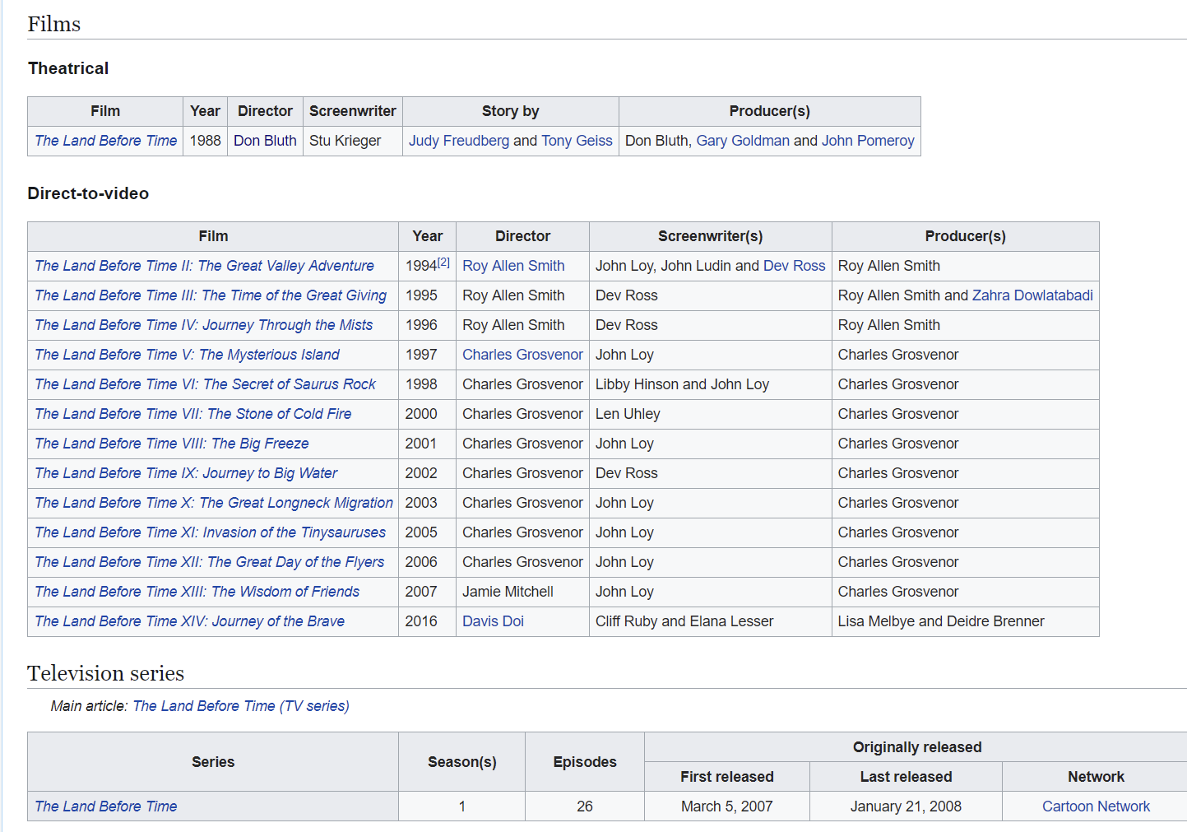Viewport: 1187px width, 832px height.
Task: Open The Land Before Time (TV series) main article
Action: tap(241, 706)
